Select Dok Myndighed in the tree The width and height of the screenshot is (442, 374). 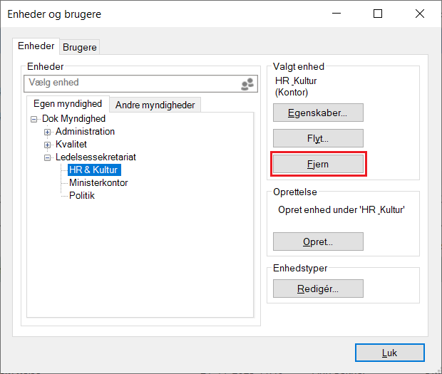(73, 119)
